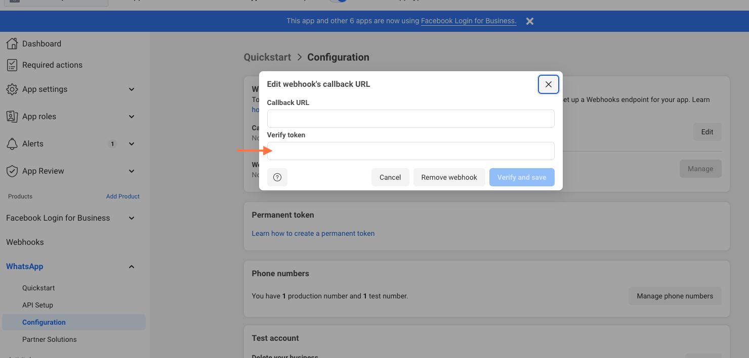Viewport: 749px width, 358px height.
Task: Click the 'Permanent token' heading text
Action: 283,215
